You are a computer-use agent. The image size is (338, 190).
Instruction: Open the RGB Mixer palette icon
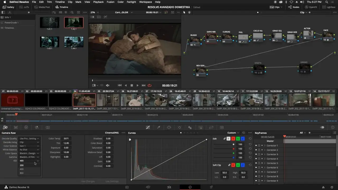coord(37,127)
